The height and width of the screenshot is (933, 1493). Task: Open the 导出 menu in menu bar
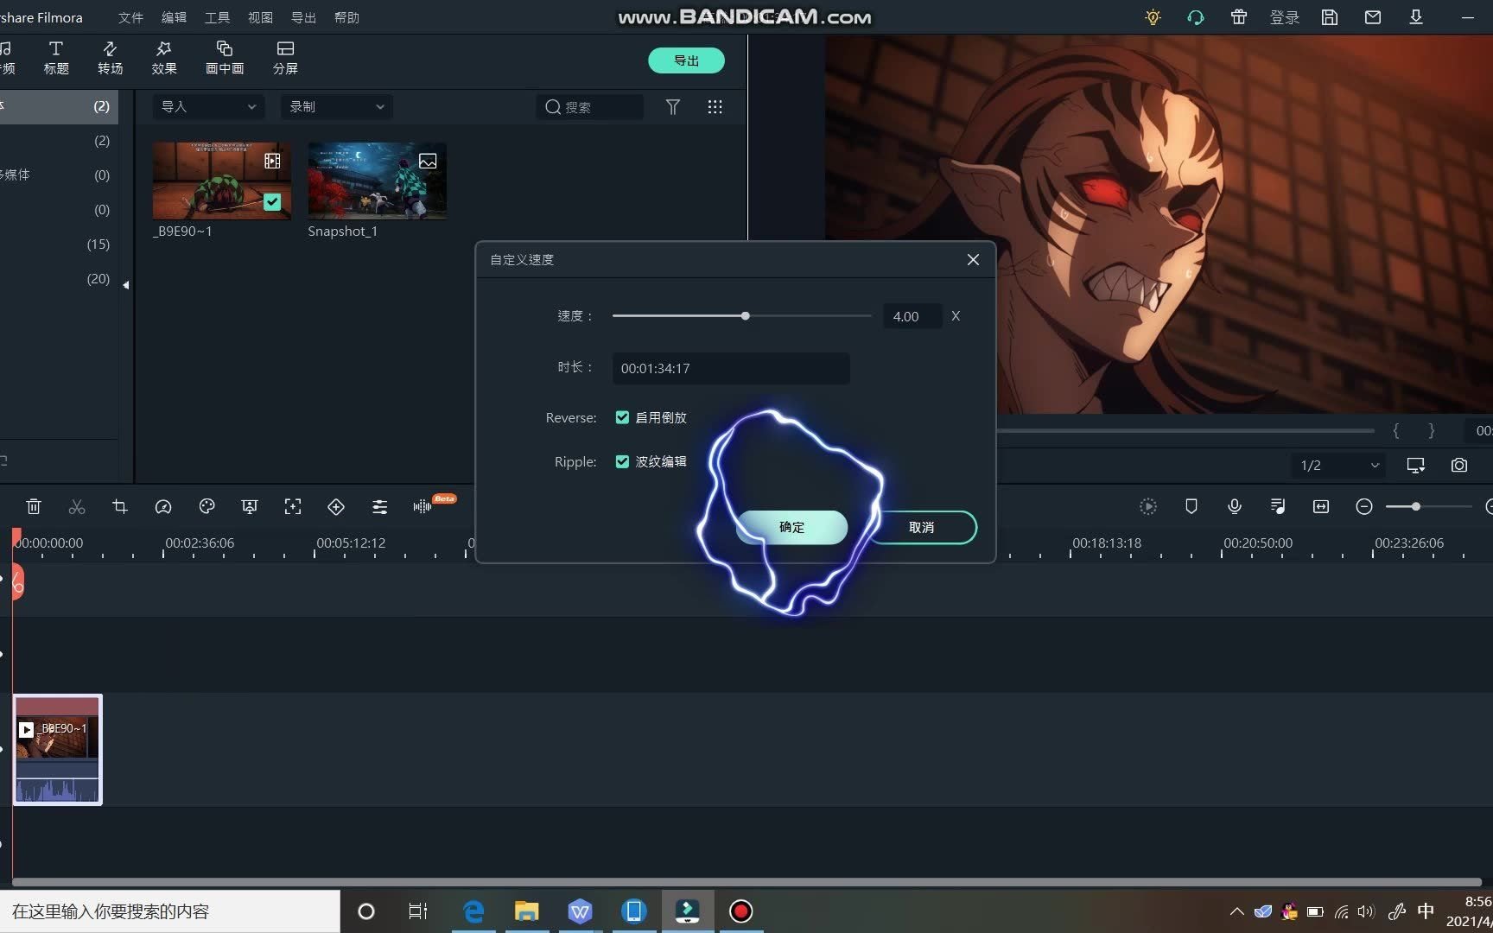pyautogui.click(x=303, y=17)
